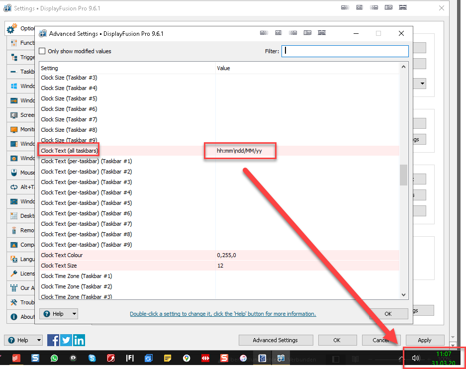Click the Advanced Settings button
This screenshot has height=369, width=466.
click(x=276, y=340)
